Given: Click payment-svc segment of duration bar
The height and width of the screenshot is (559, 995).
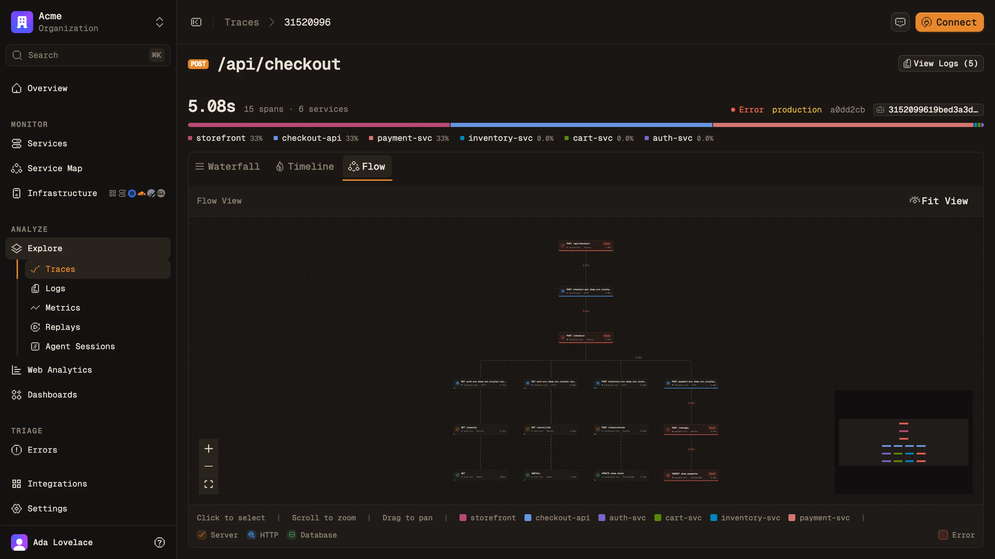Looking at the screenshot, I should point(843,125).
